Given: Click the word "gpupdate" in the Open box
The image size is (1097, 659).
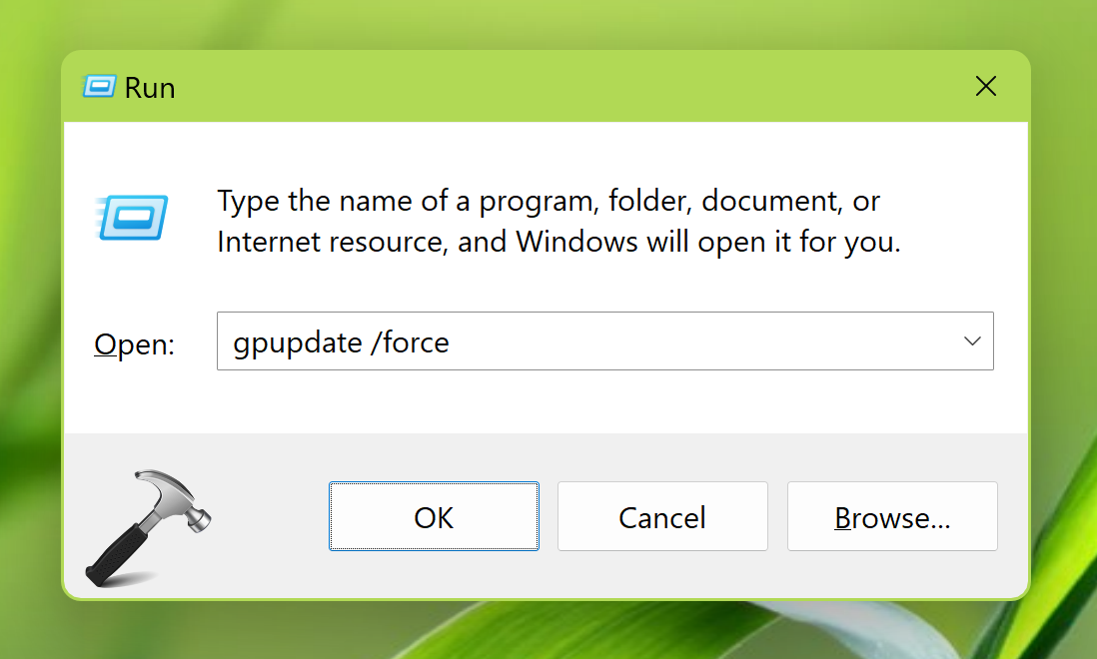Looking at the screenshot, I should (297, 342).
